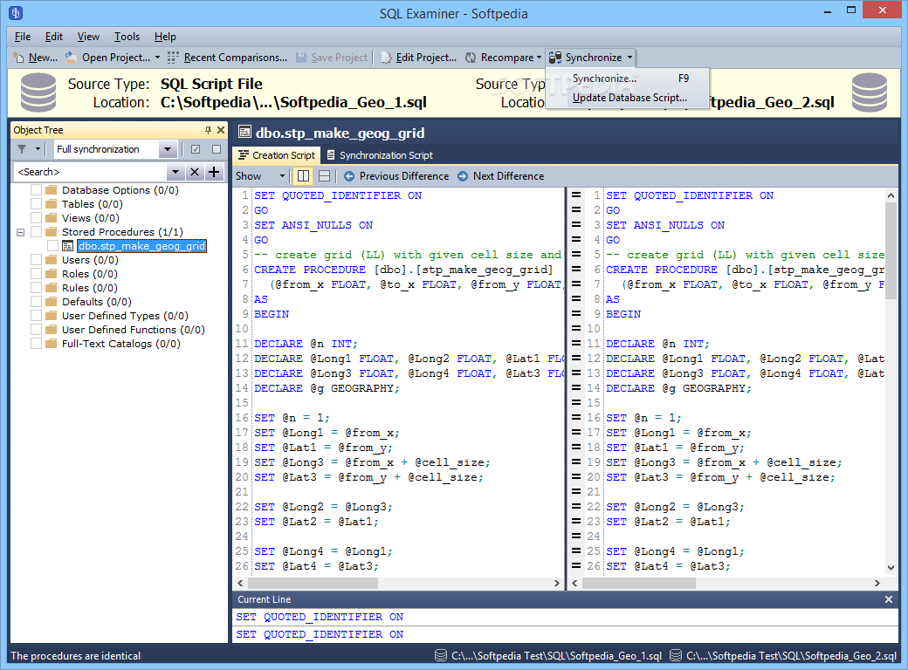Open the filter dropdown arrow
Viewport: 908px width, 670px height.
[x=38, y=149]
